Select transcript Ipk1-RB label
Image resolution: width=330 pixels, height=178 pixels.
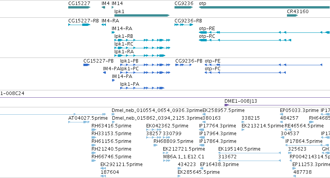[x=124, y=36]
